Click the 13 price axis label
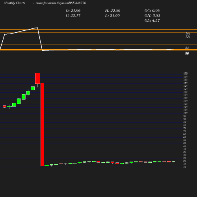 pyautogui.click(x=185, y=167)
